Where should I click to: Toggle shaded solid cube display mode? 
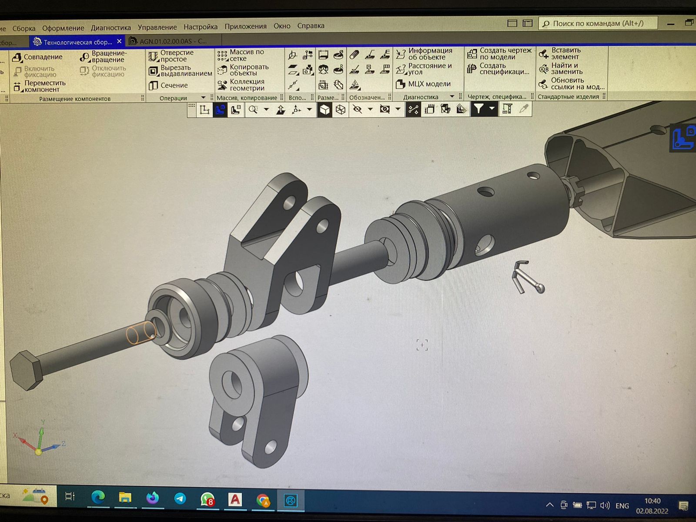coord(325,110)
